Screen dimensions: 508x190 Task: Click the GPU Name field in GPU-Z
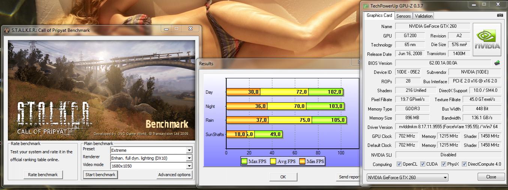pos(433,26)
